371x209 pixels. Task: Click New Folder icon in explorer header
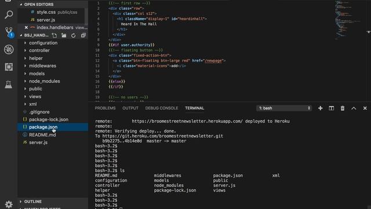coord(64,35)
